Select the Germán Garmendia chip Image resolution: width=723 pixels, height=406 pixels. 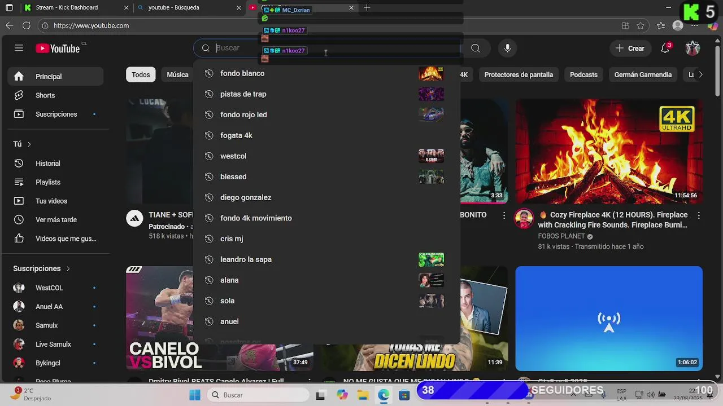[643, 74]
